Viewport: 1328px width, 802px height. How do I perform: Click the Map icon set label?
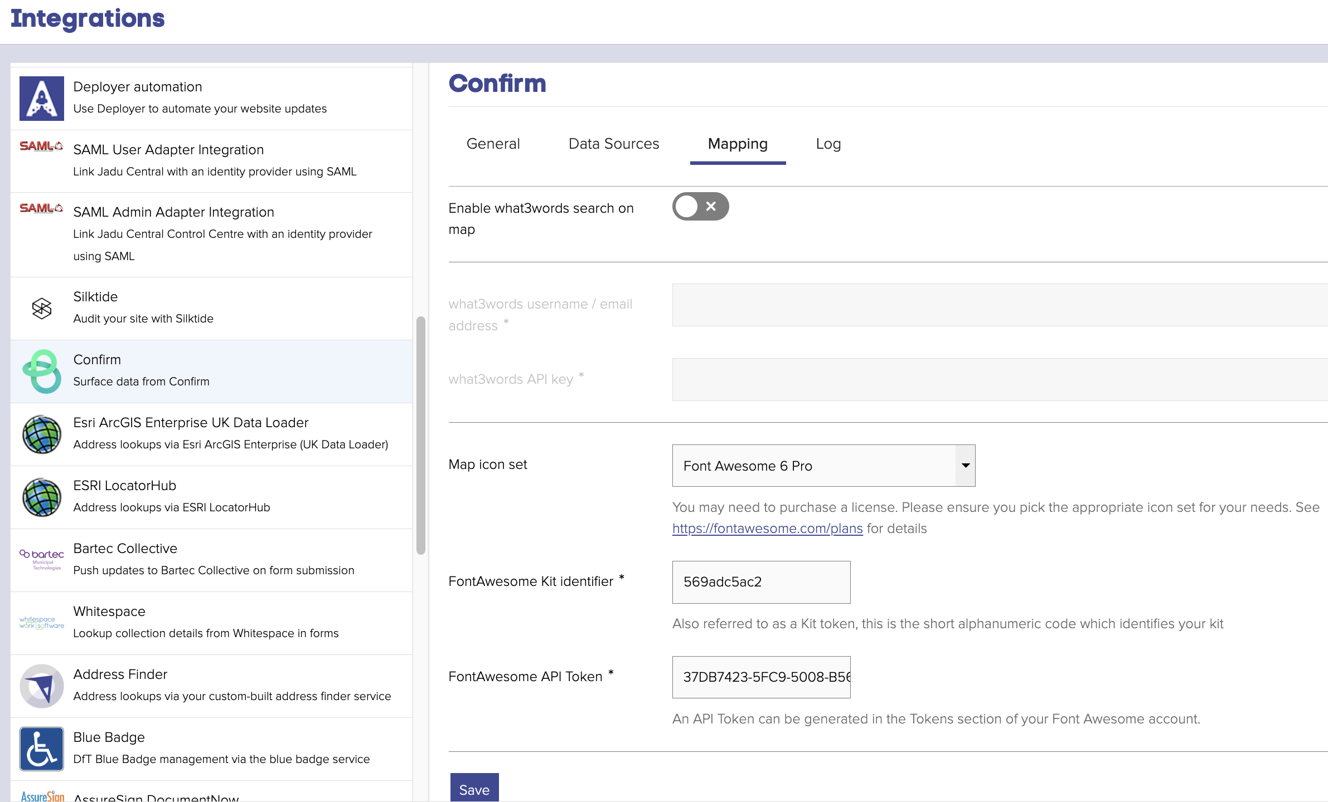pos(487,464)
